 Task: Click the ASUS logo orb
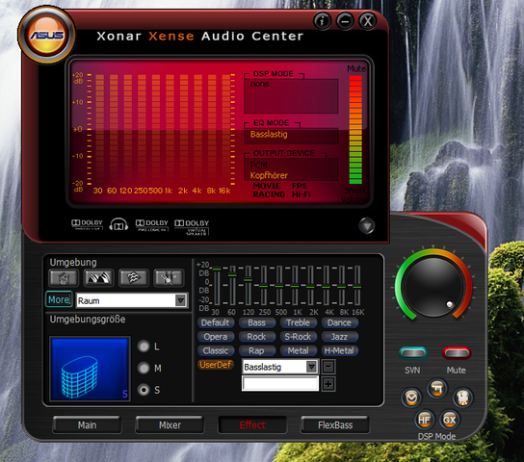click(x=47, y=35)
